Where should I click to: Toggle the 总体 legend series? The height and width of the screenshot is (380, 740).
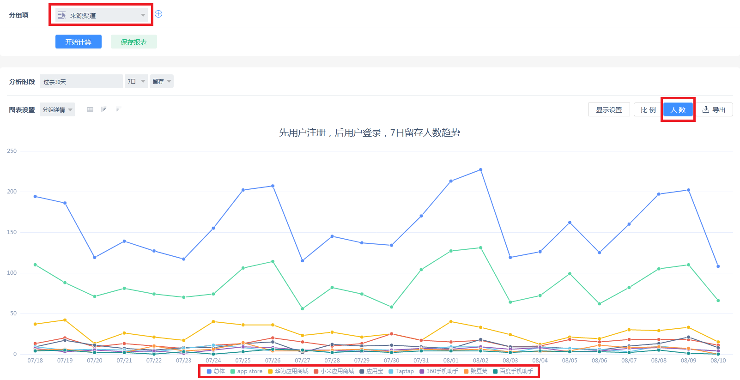(216, 371)
